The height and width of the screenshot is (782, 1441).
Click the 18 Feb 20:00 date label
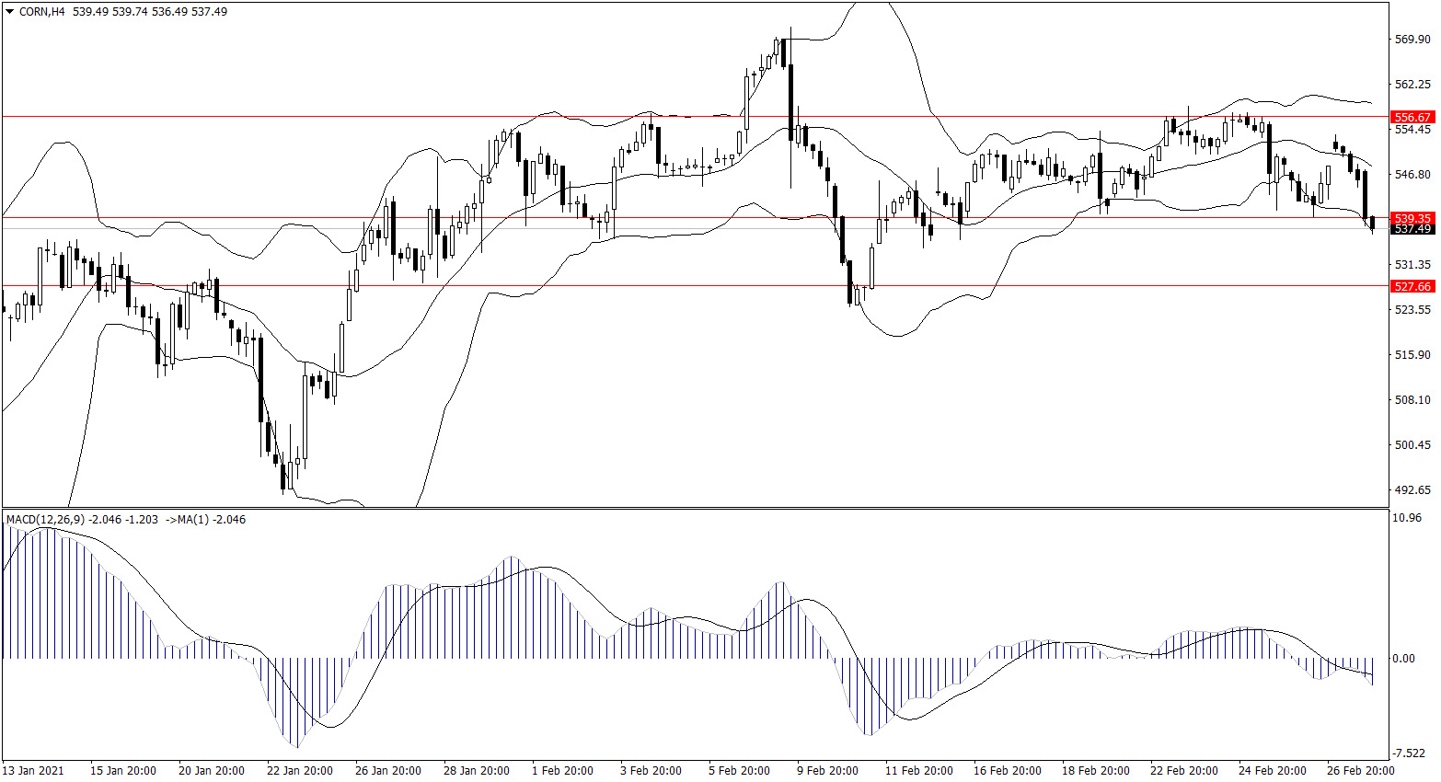pos(1095,770)
